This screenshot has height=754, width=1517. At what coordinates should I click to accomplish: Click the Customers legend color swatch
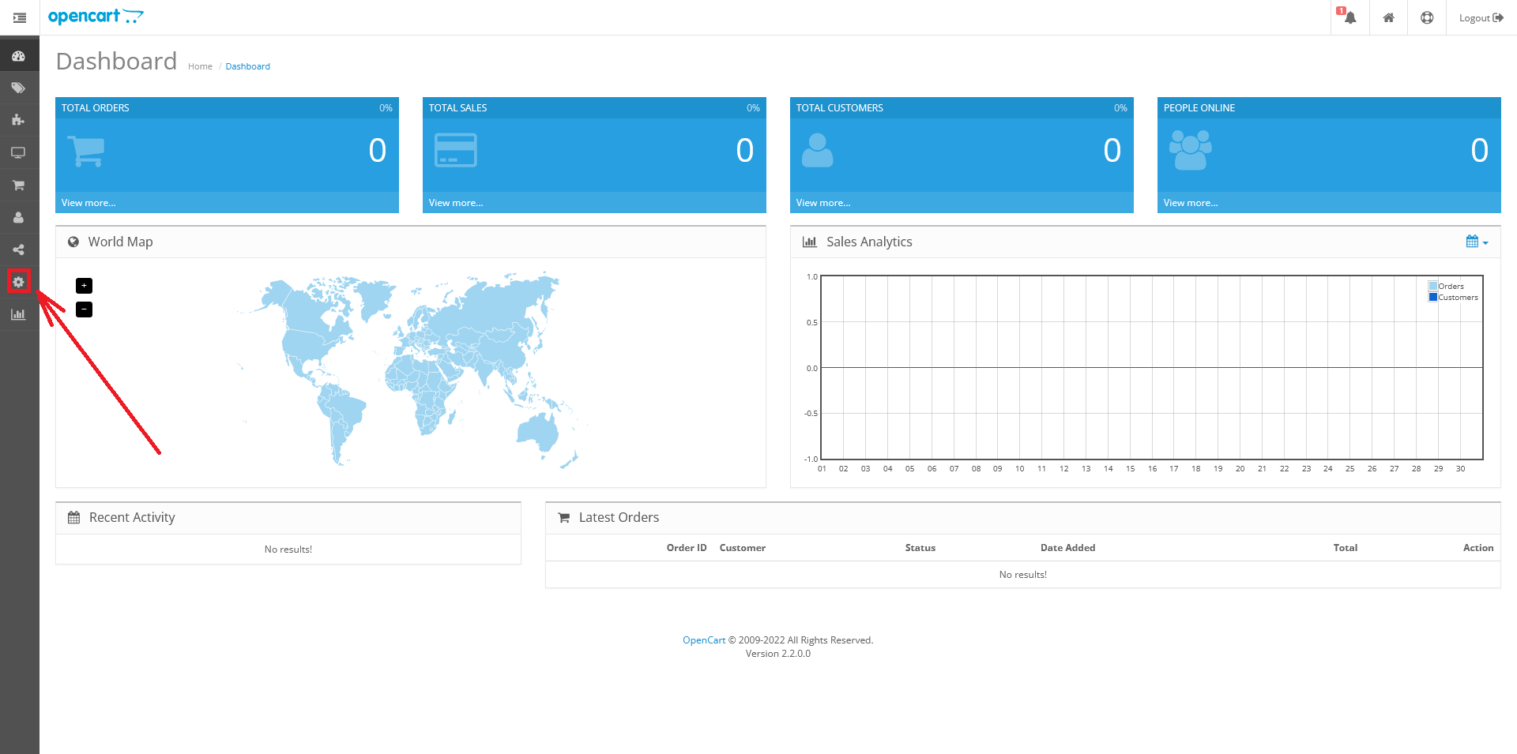coord(1432,298)
